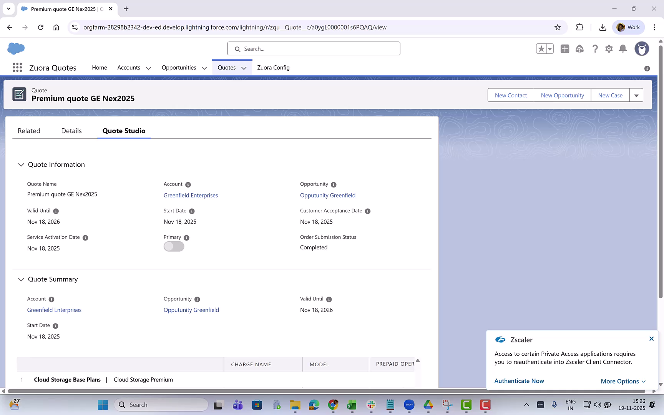Open the Greenfield Enterprises account link

click(191, 195)
